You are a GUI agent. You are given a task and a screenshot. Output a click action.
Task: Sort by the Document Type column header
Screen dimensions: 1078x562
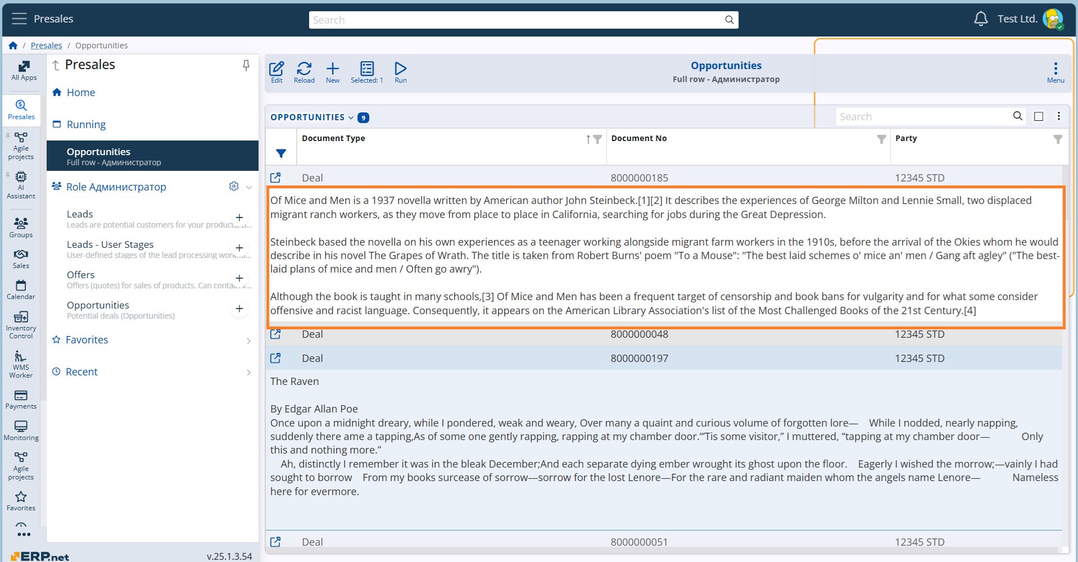333,138
